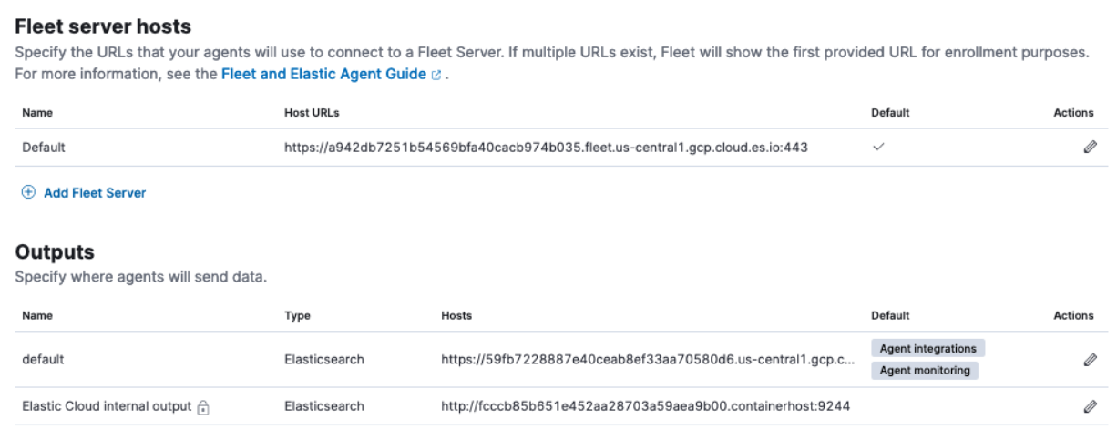Image resolution: width=1117 pixels, height=430 pixels.
Task: Click the Elastic Cloud internal output name
Action: tap(103, 405)
